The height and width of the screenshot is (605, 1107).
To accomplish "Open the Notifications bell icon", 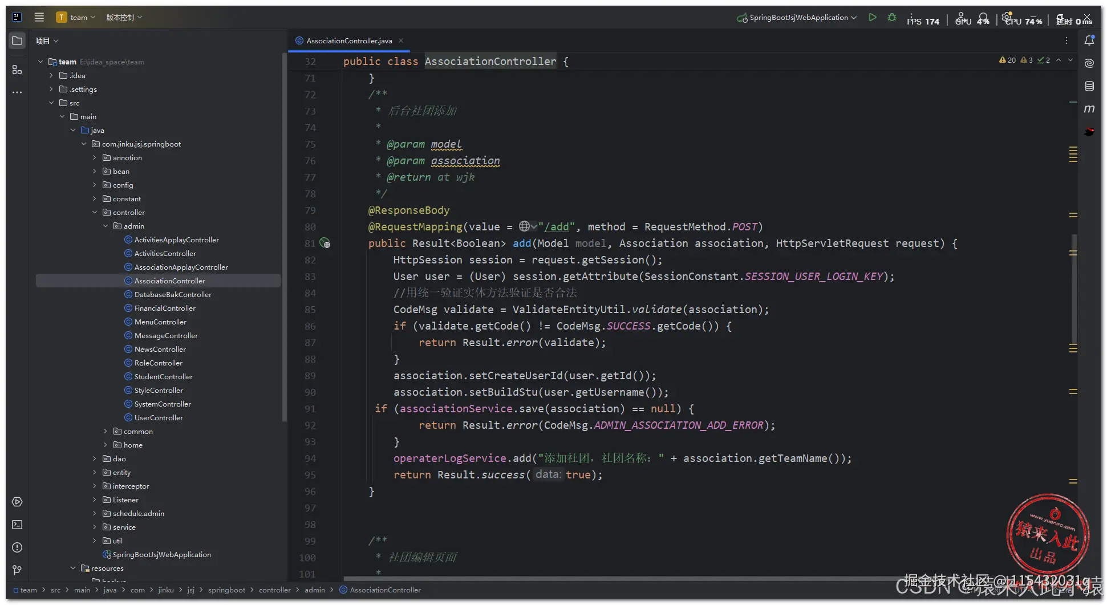I will pyautogui.click(x=1089, y=40).
